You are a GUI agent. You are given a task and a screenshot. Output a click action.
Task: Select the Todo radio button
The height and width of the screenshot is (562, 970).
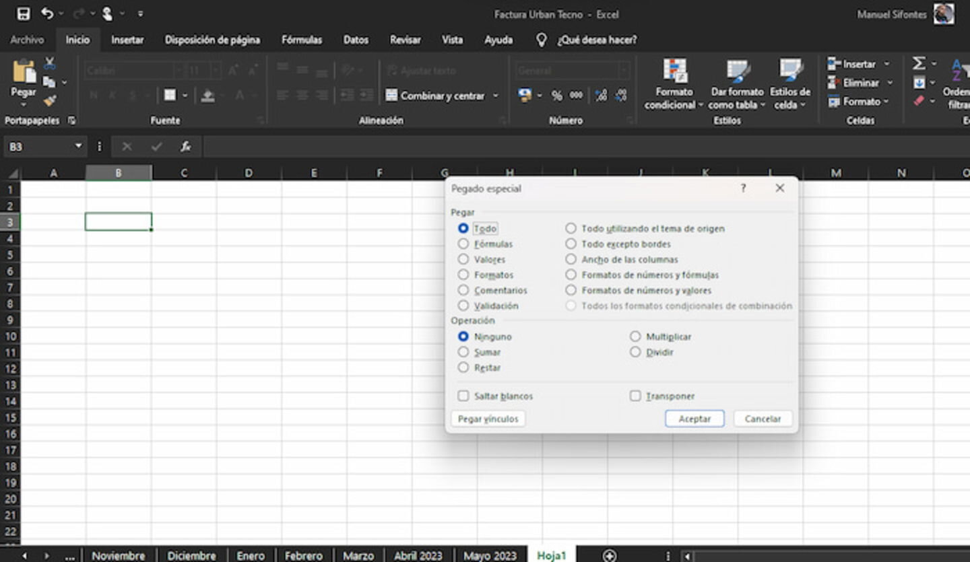coord(463,228)
